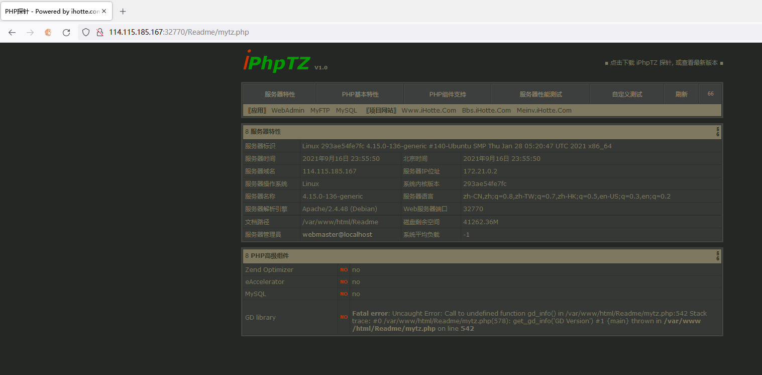Close the PHP探针 browser tab
The width and height of the screenshot is (762, 375).
pyautogui.click(x=104, y=11)
